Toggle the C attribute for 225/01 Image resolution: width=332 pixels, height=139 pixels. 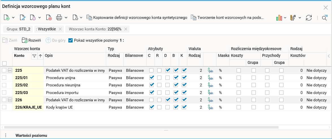[152, 77]
